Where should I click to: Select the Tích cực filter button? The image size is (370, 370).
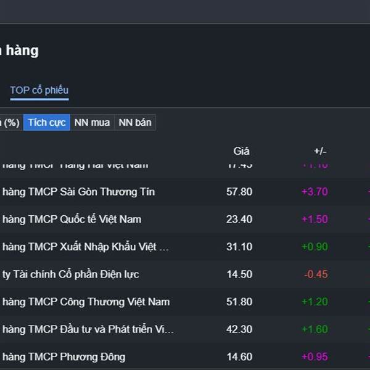coord(47,123)
